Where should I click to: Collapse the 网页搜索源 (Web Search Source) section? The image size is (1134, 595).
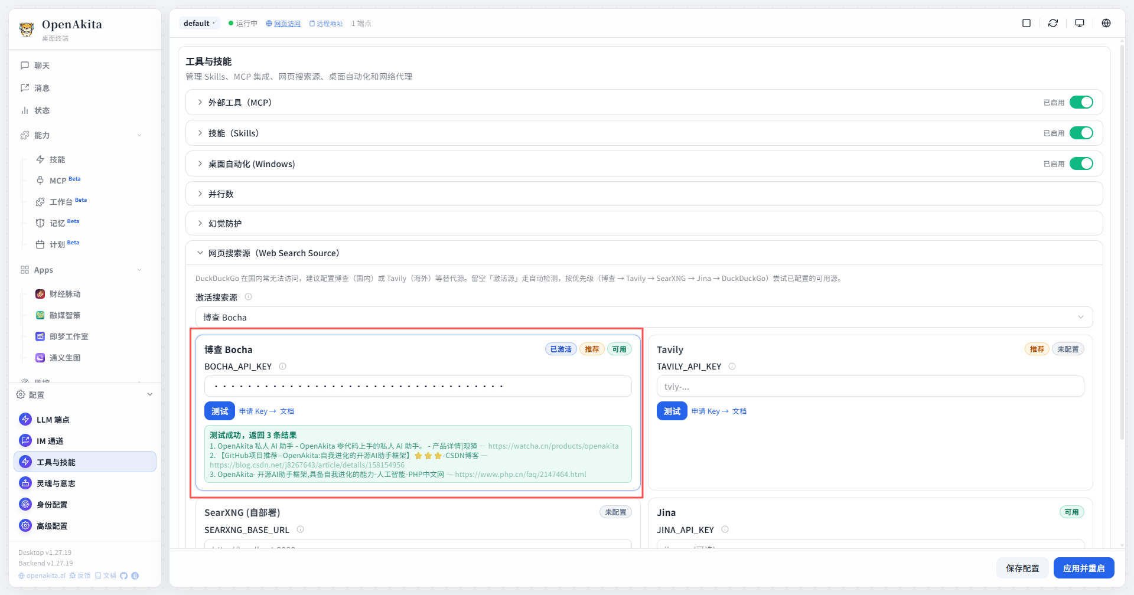pyautogui.click(x=644, y=253)
